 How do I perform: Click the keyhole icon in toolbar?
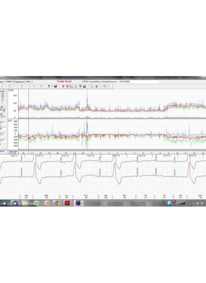(49, 87)
